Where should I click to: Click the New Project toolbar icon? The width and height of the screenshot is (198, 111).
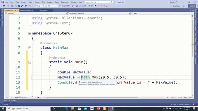12,6
